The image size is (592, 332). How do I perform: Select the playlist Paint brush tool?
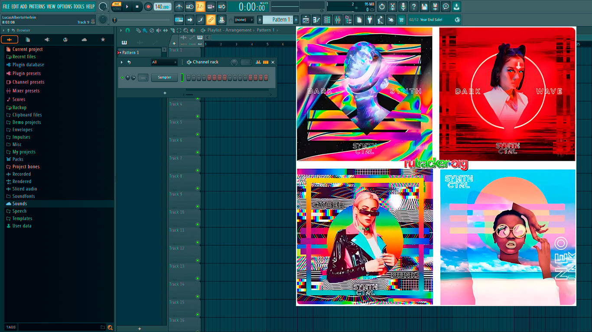click(x=145, y=30)
